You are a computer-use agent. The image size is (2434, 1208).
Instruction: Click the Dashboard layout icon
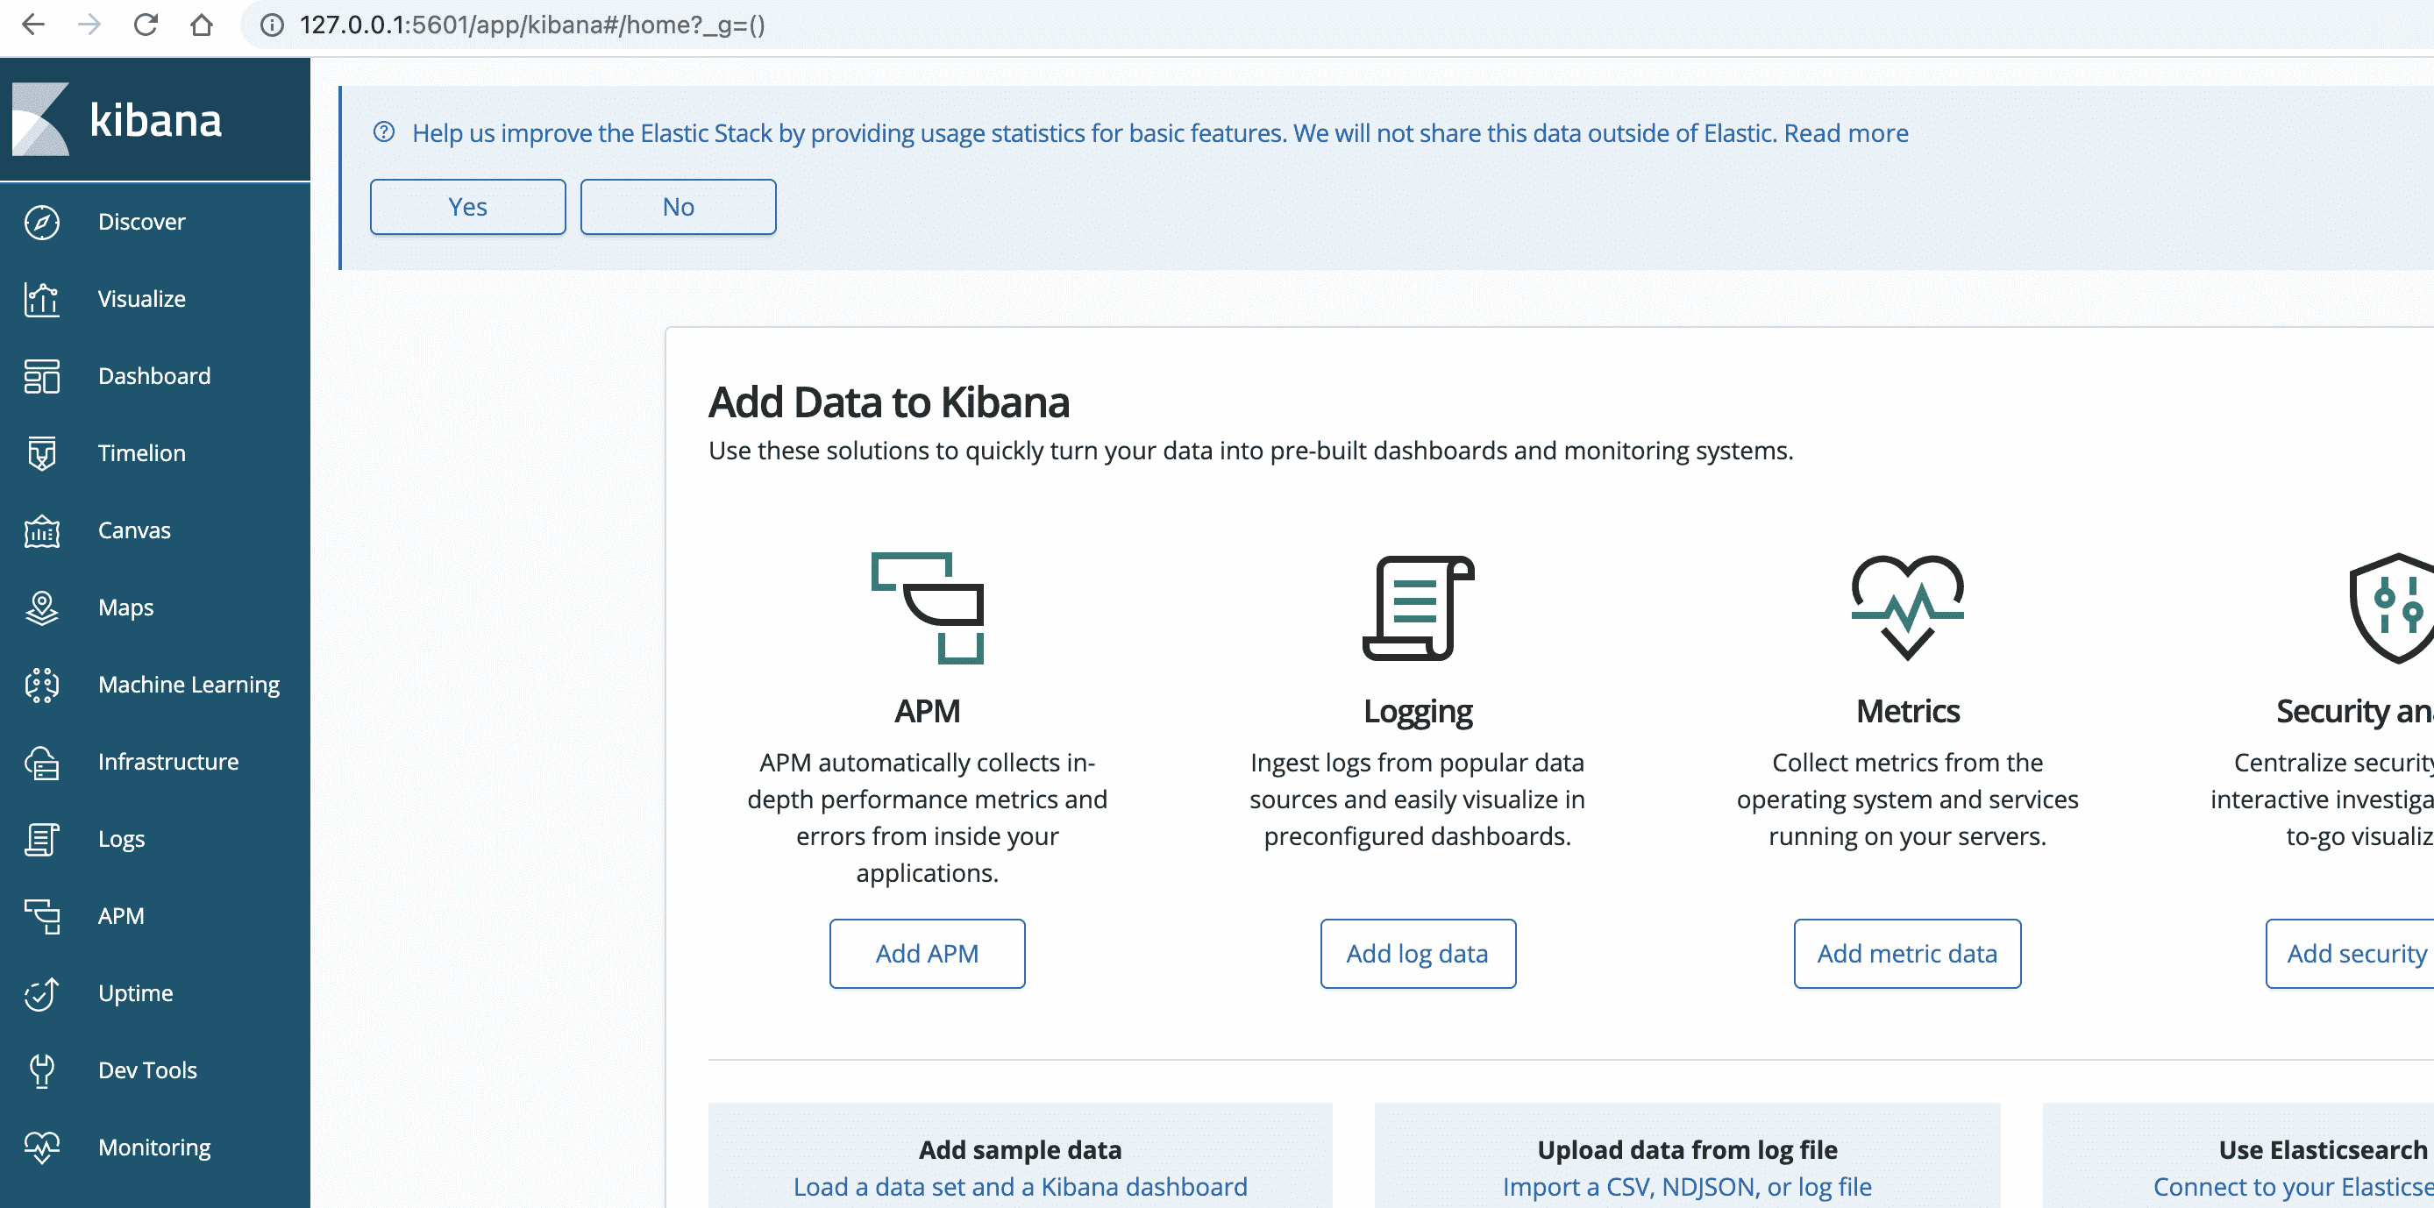pos(41,376)
